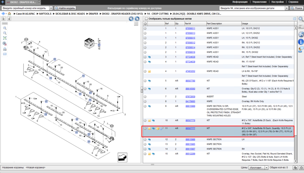Open the user feedback icon in the sidebar
Viewport: 304px width, 173px height.
pyautogui.click(x=301, y=50)
